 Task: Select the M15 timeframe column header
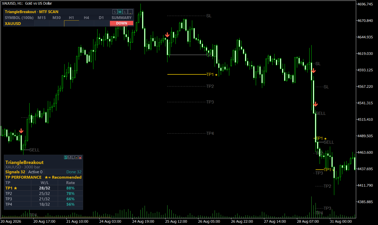click(x=41, y=18)
